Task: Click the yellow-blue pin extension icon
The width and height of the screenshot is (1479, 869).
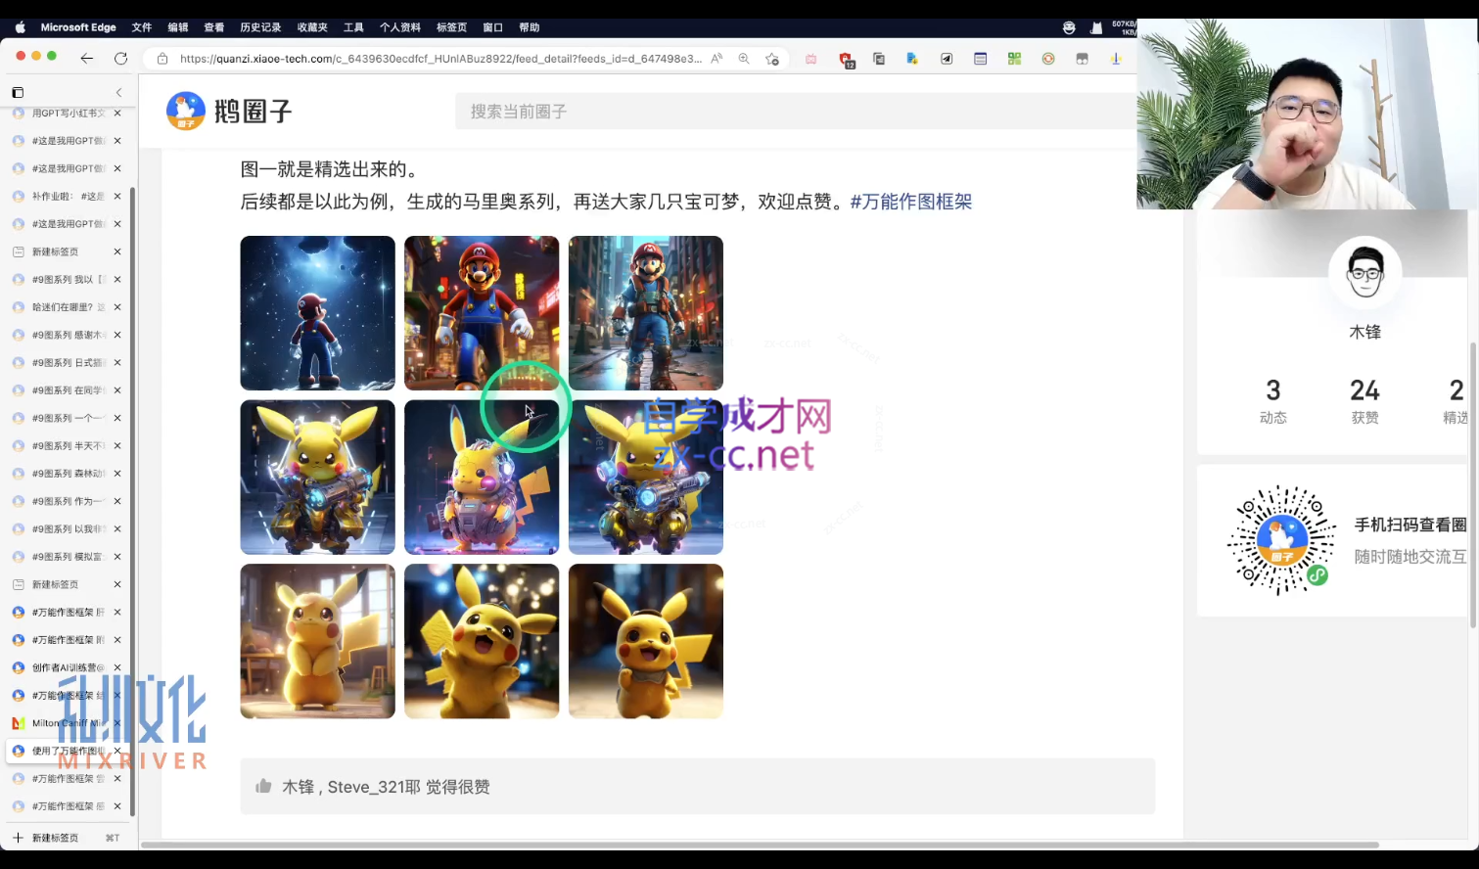Action: click(1116, 59)
